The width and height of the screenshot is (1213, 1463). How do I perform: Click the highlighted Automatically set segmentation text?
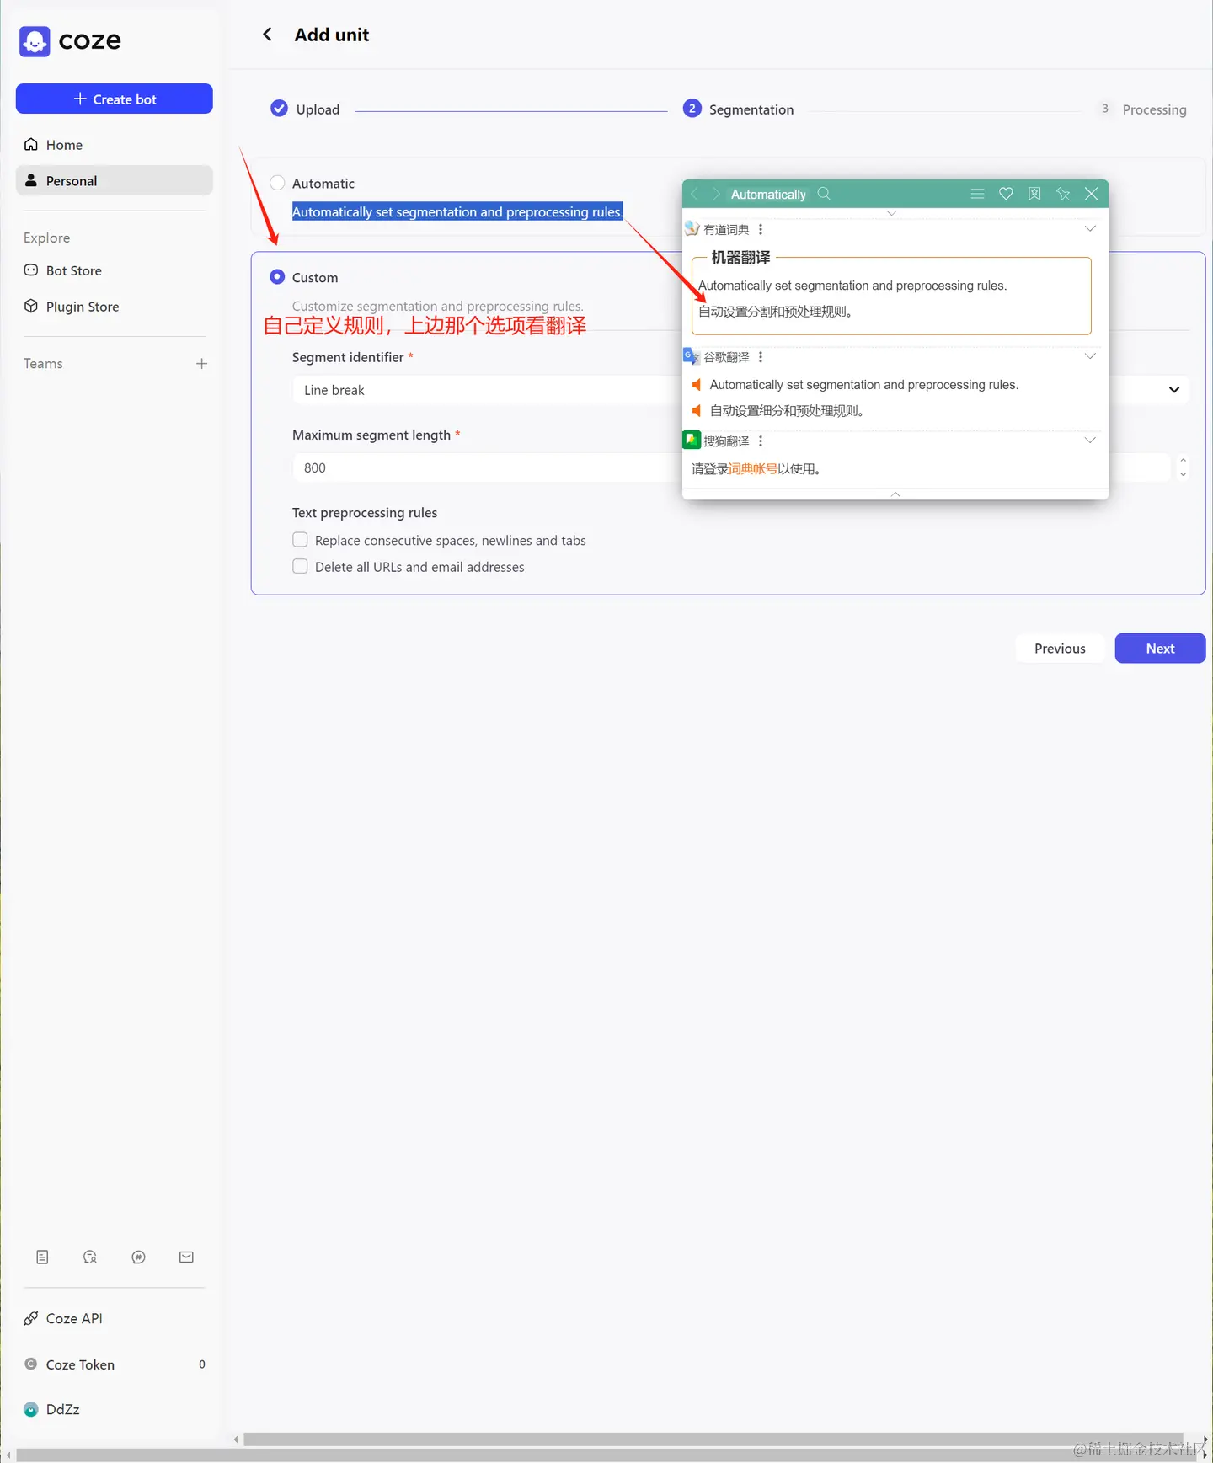[x=457, y=211]
